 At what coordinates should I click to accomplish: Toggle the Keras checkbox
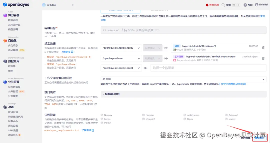coord(102,119)
